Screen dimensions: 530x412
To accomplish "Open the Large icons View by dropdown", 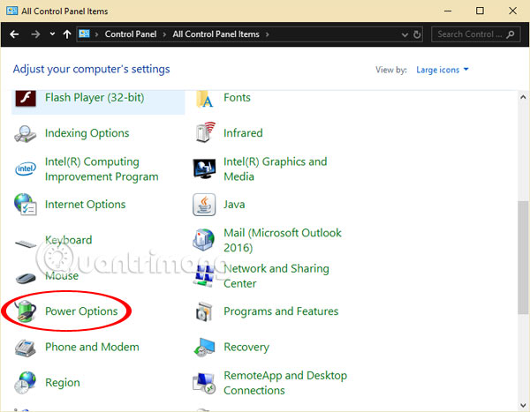I will click(x=443, y=70).
